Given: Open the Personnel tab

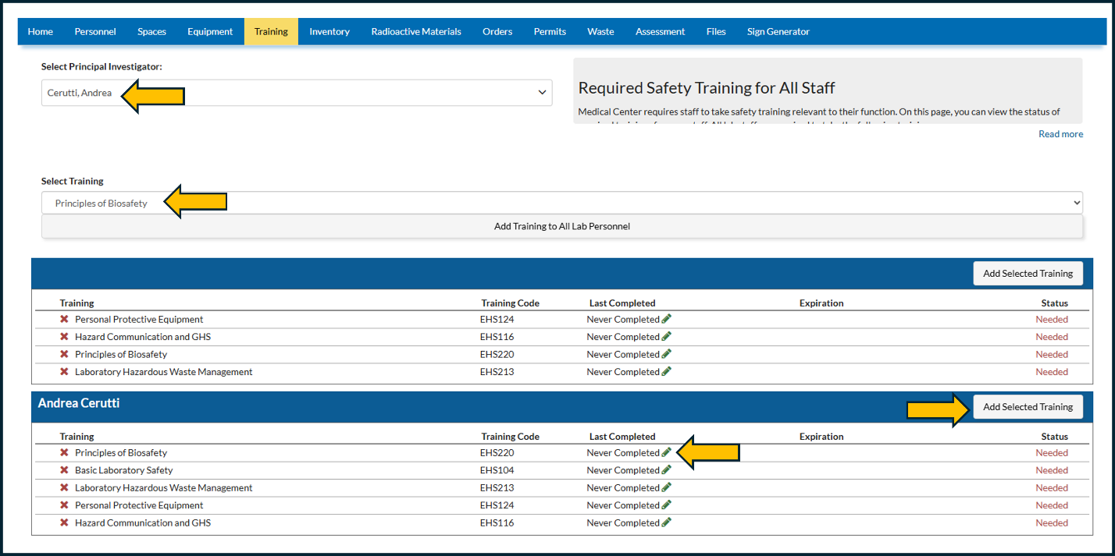Looking at the screenshot, I should (95, 32).
